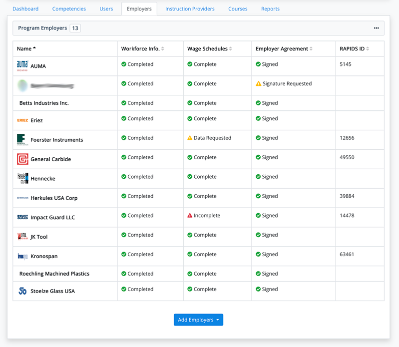
Task: Sort by Name column
Action: tap(26, 48)
